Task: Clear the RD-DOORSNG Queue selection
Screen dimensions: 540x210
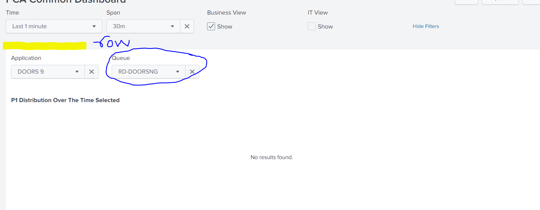Action: (192, 72)
